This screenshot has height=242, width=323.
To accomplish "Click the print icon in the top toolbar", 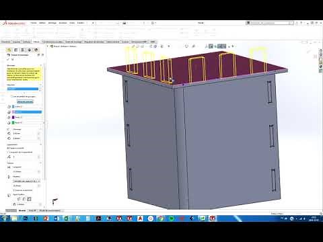I will click(124, 23).
